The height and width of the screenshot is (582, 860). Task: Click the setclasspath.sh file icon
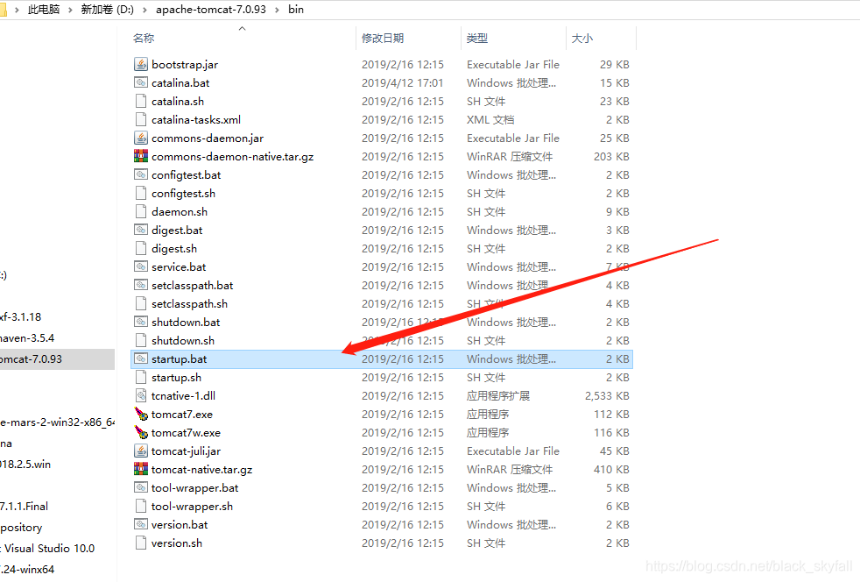pyautogui.click(x=141, y=303)
